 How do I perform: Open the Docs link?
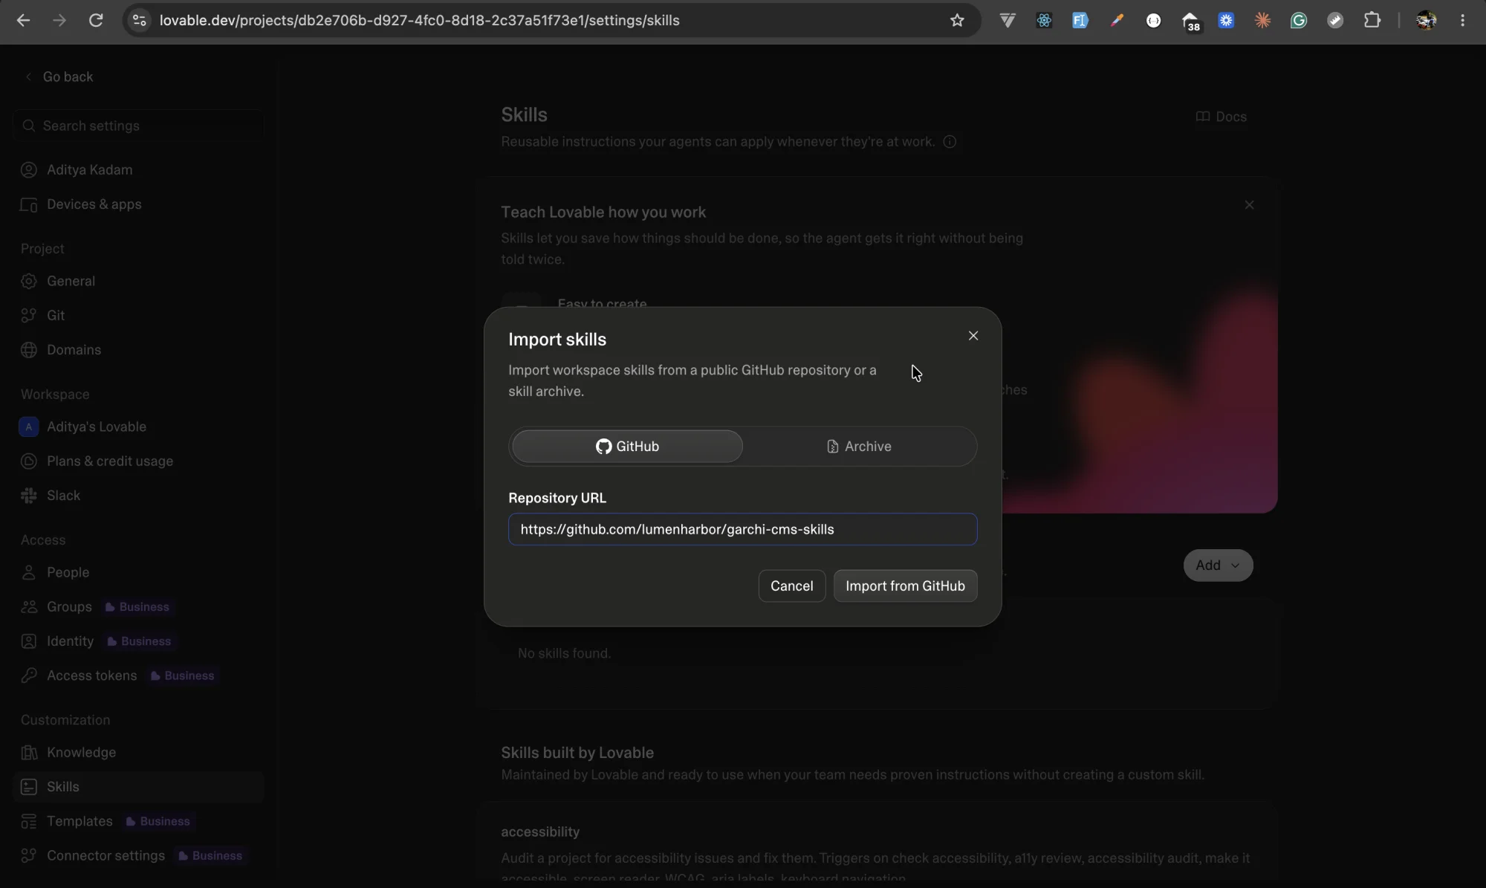1221,117
